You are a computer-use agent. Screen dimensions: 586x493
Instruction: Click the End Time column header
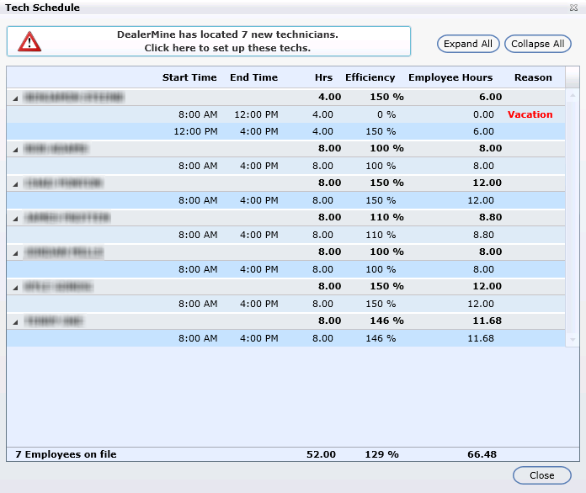tap(253, 77)
